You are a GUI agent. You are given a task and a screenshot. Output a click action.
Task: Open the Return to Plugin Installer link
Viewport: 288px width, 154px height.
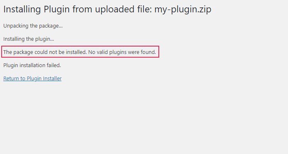pyautogui.click(x=33, y=79)
